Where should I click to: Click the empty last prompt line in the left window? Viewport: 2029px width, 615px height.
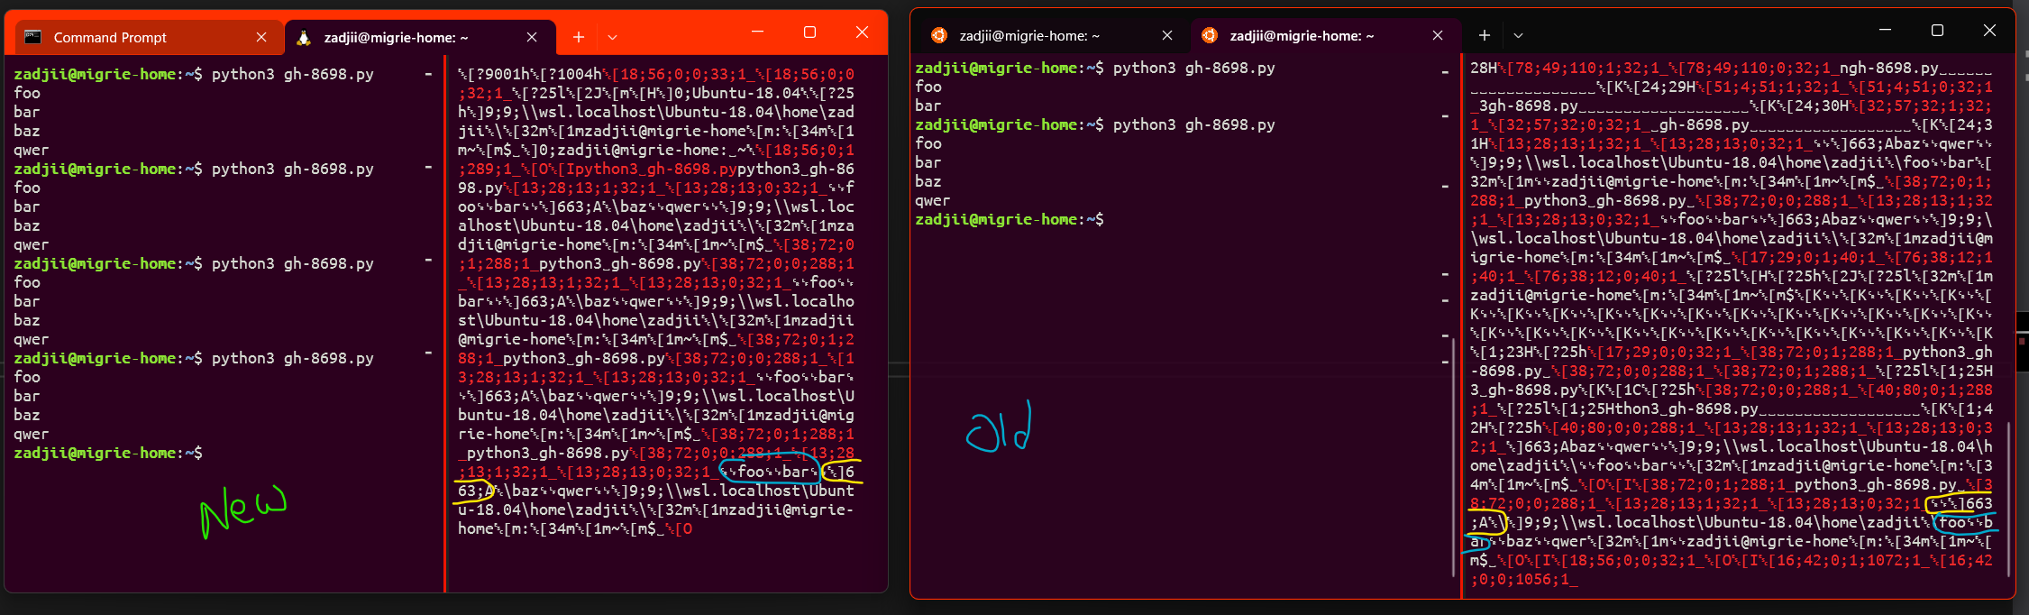108,453
